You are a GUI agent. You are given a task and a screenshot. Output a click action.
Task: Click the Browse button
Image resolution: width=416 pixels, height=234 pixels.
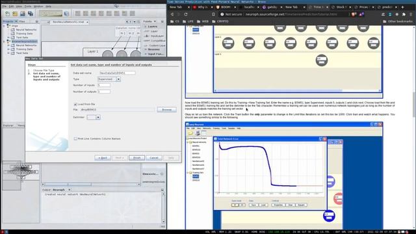166,110
